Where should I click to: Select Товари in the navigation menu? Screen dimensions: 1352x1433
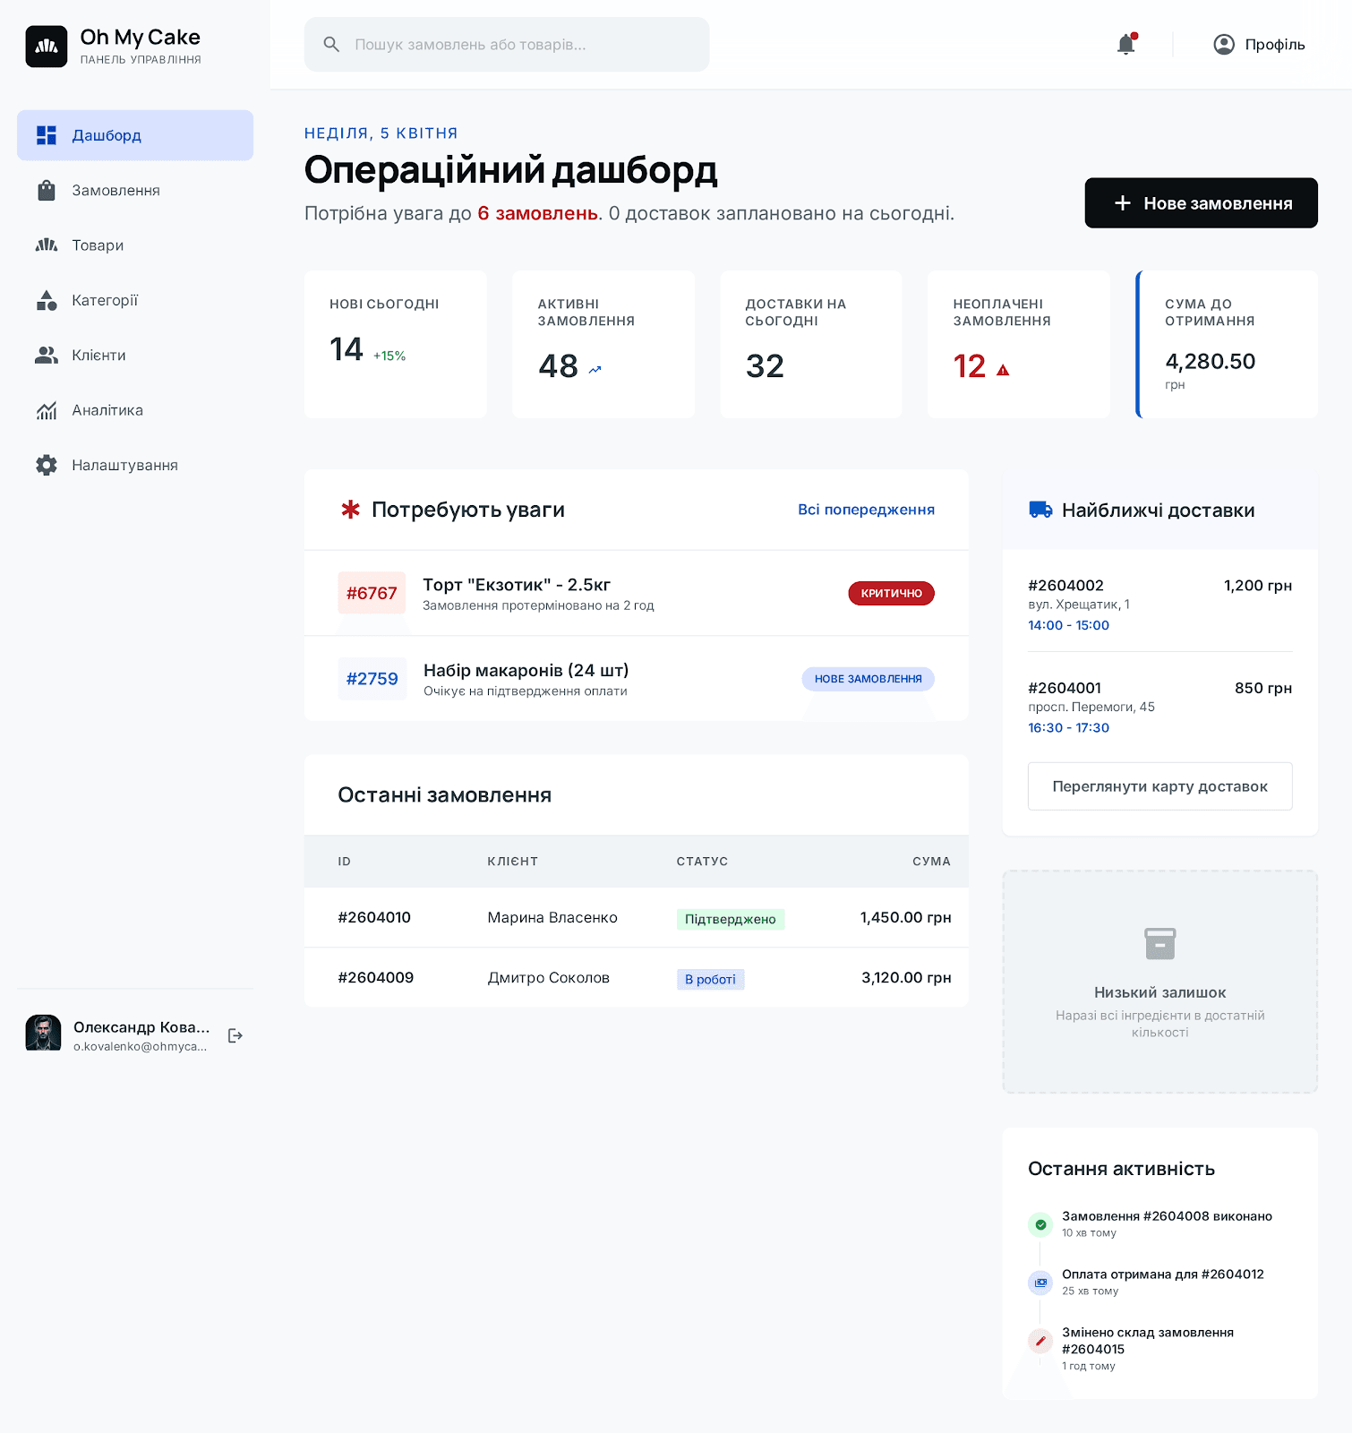(98, 245)
